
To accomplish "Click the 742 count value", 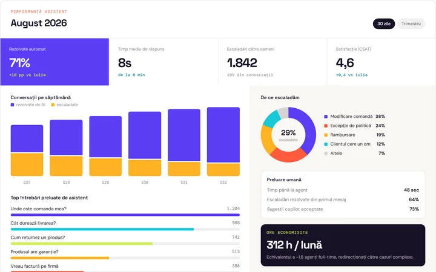I will 236,238.
